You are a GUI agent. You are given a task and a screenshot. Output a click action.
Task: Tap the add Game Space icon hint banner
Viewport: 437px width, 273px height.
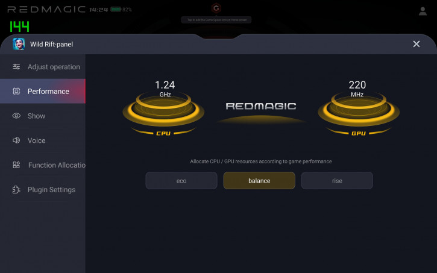pos(216,20)
